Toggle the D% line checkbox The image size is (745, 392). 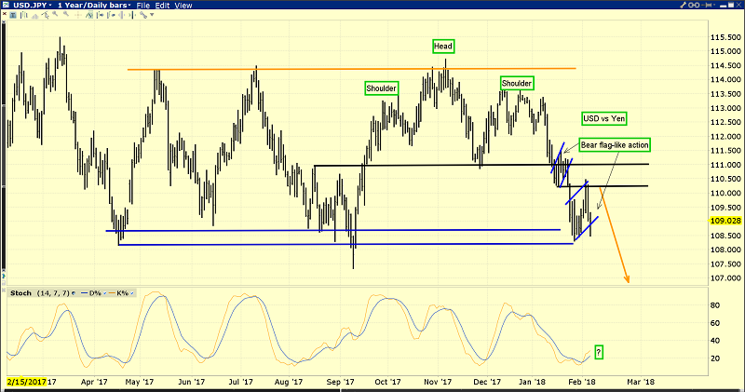[104, 293]
